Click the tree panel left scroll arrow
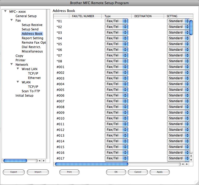 (x=39, y=161)
